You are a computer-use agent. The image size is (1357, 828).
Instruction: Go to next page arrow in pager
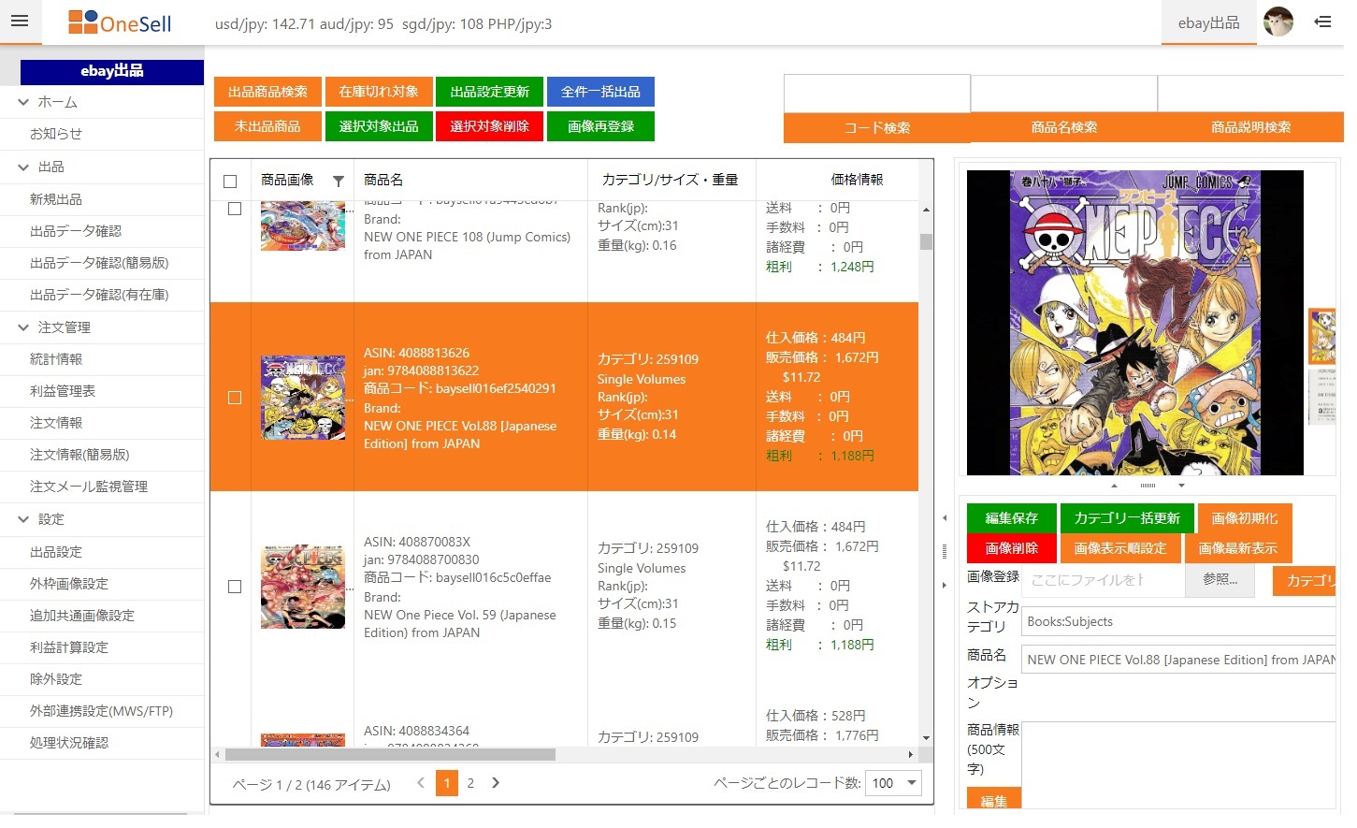[x=496, y=783]
